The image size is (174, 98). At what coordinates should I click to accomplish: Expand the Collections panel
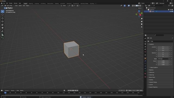pos(151,72)
